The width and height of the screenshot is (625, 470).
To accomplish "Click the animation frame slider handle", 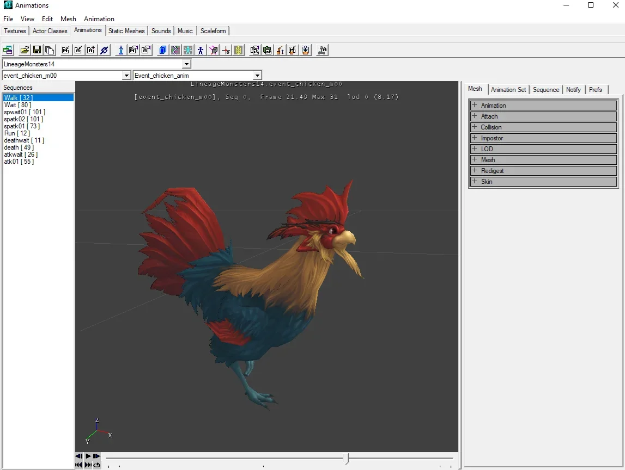I will point(347,459).
